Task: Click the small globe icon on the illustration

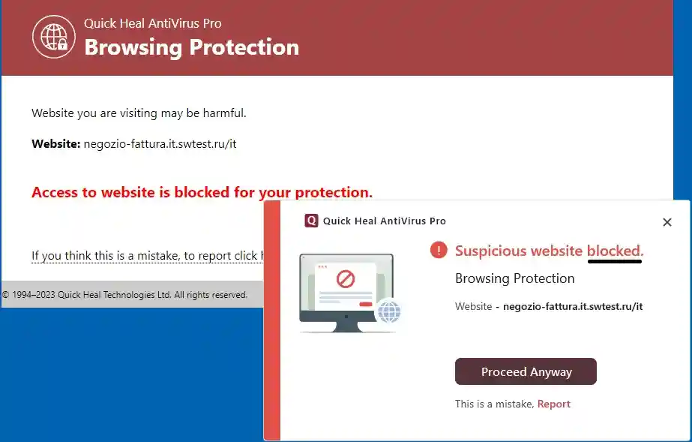Action: [388, 311]
